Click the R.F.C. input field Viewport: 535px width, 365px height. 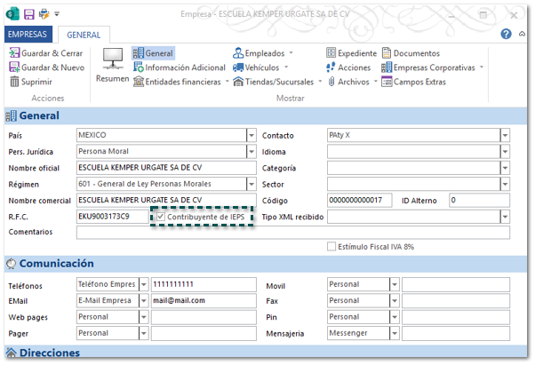coord(112,217)
